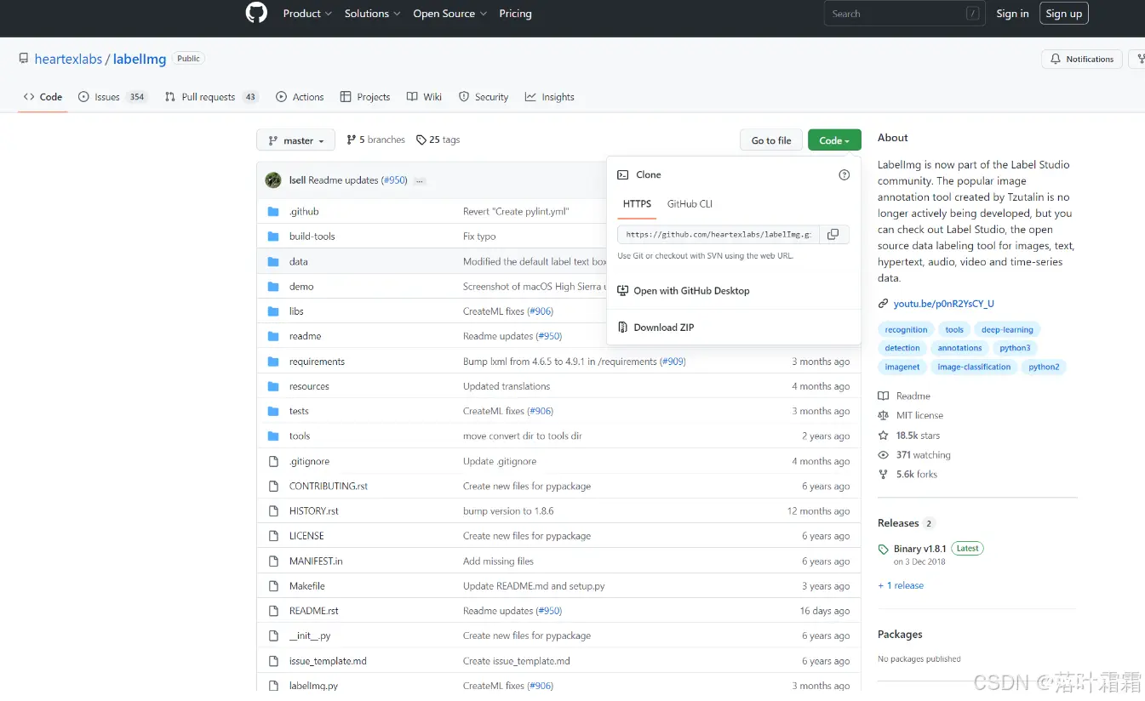Click the image-classification topic tag
The height and width of the screenshot is (701, 1145).
click(974, 367)
